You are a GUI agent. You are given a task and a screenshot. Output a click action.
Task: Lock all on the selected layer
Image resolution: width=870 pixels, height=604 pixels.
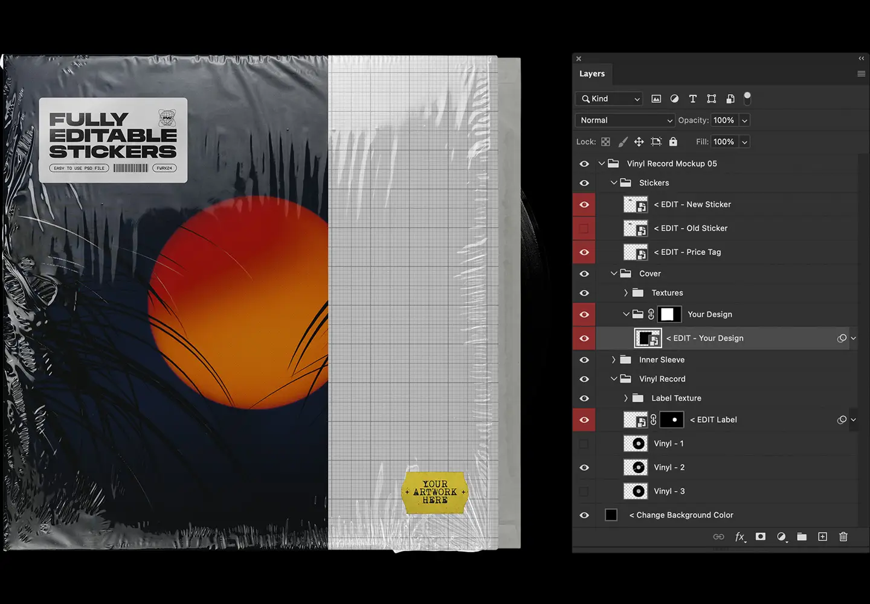point(673,141)
